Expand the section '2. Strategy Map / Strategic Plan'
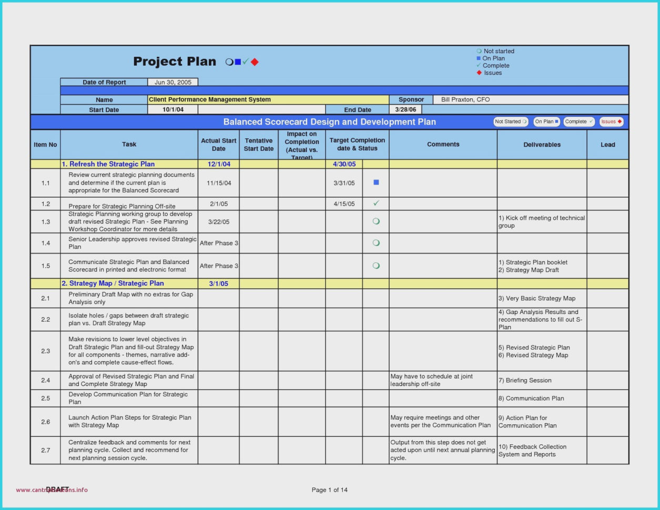 coord(111,283)
